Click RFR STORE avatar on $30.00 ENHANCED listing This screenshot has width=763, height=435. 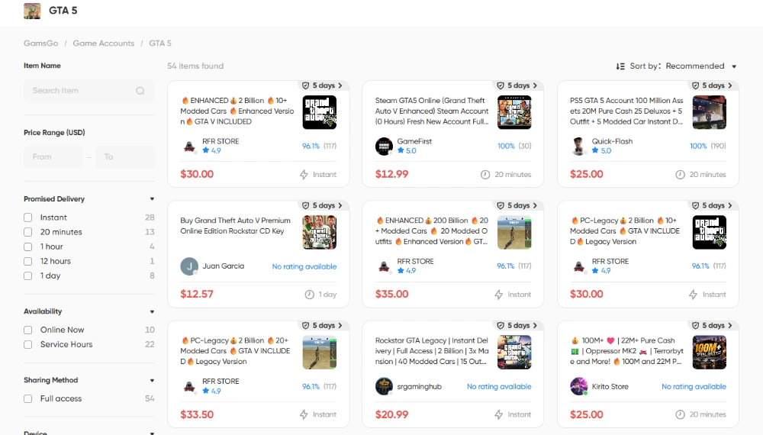point(189,146)
